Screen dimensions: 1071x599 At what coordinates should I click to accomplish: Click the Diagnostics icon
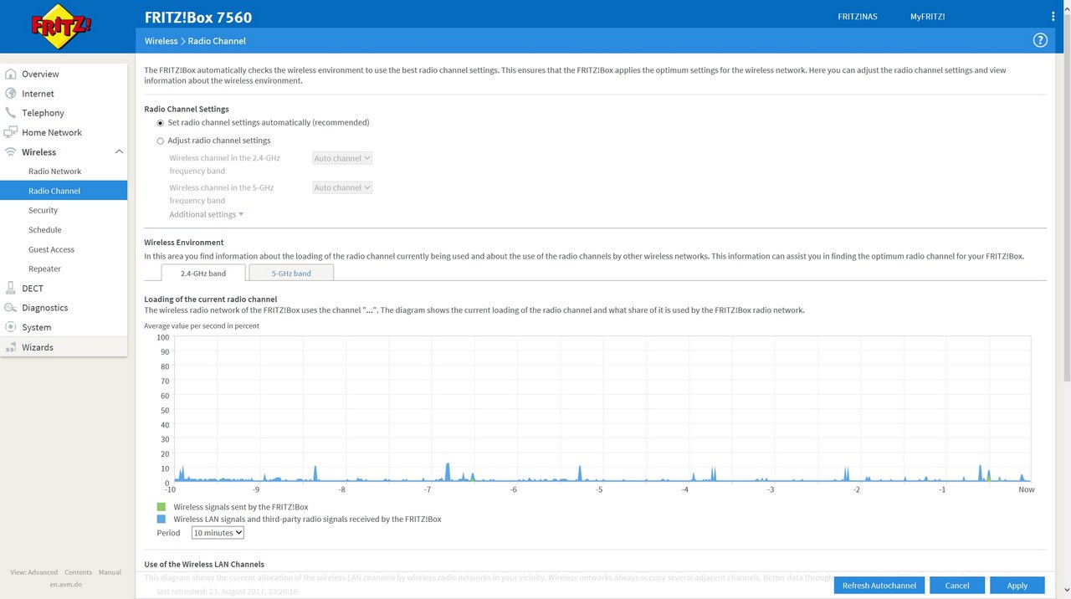click(11, 308)
